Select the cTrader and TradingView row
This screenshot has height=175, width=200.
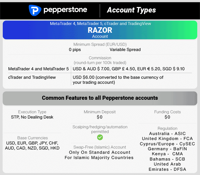(x=32, y=77)
